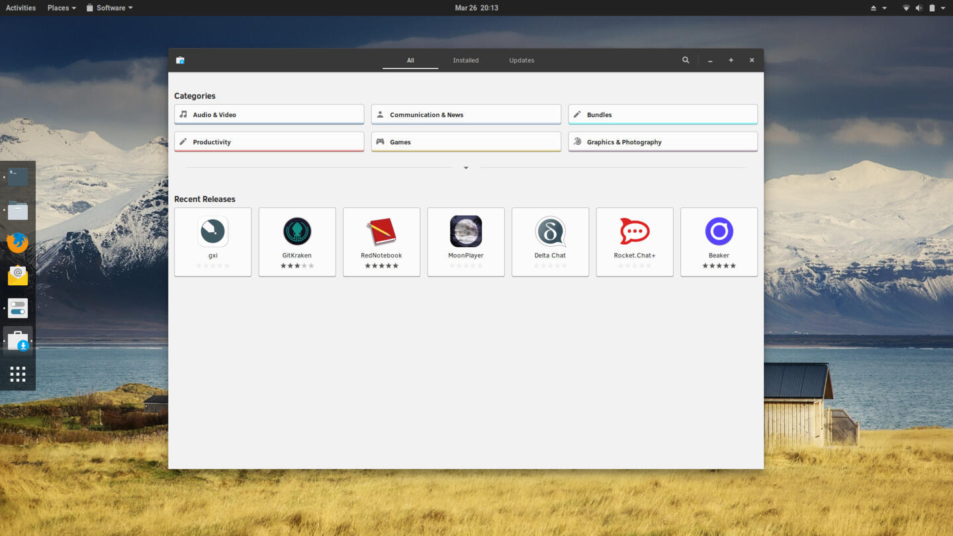Viewport: 953px width, 536px height.
Task: Click the gamepad icon on Games
Action: coord(380,142)
